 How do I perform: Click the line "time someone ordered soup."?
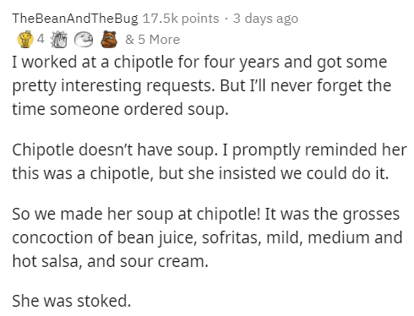[120, 109]
